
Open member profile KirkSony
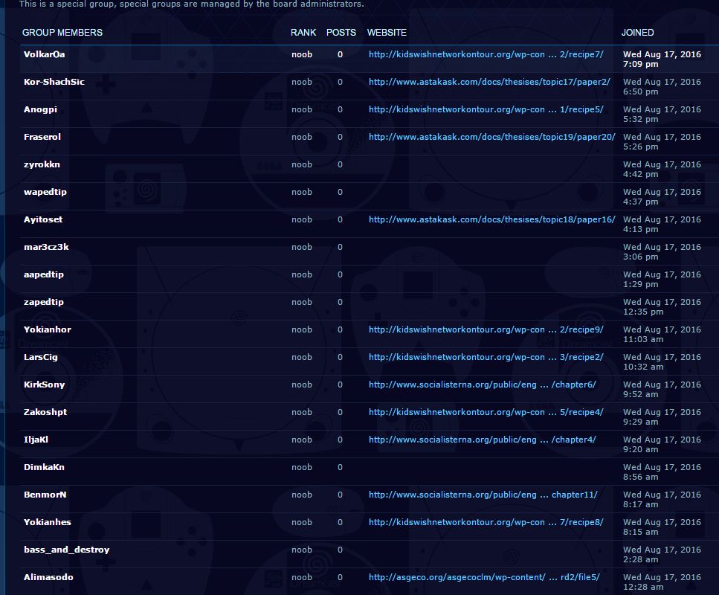pos(44,385)
